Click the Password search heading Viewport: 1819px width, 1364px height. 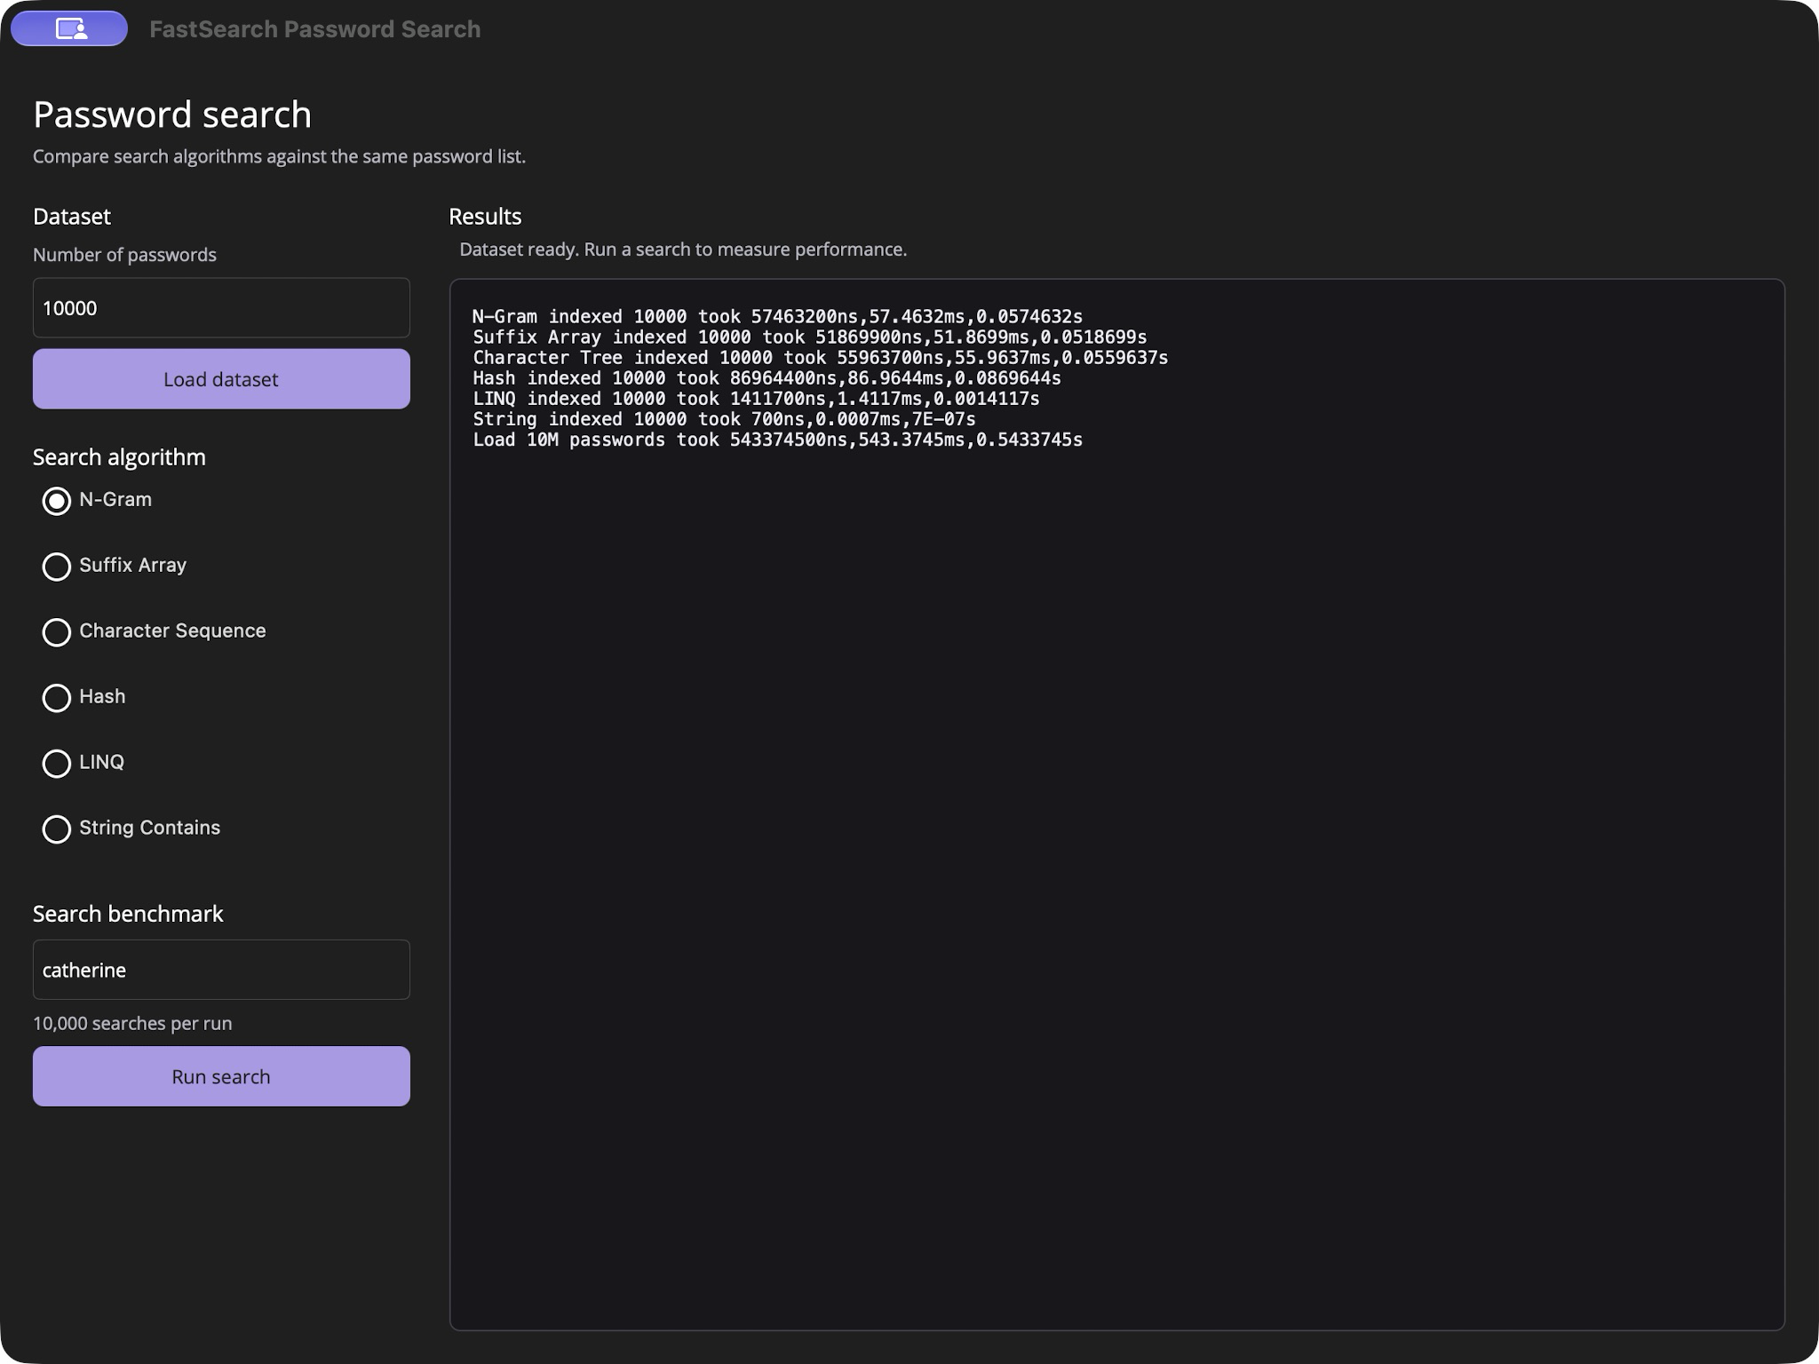tap(172, 115)
